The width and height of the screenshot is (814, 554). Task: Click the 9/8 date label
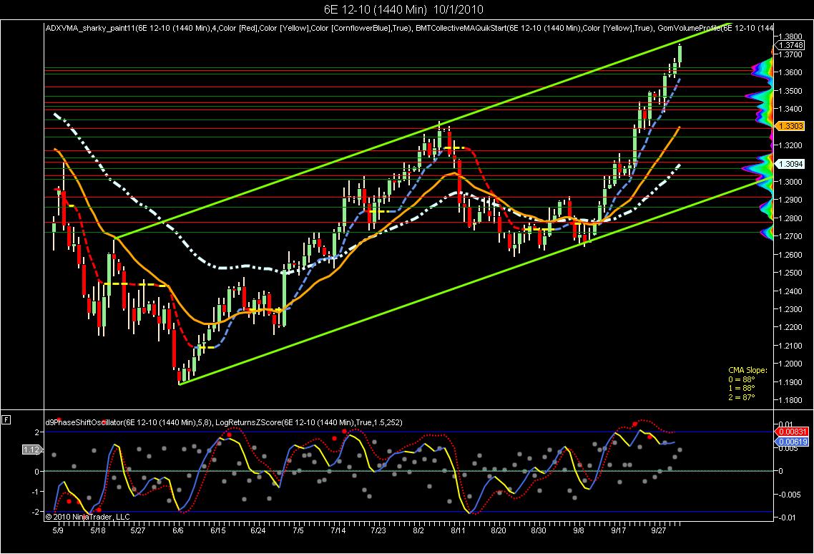[579, 530]
